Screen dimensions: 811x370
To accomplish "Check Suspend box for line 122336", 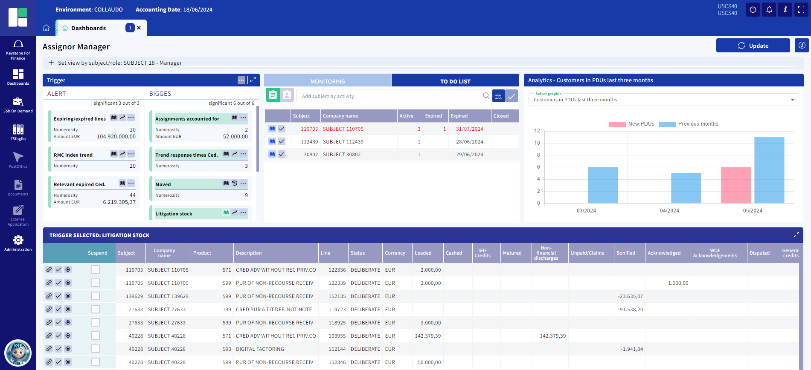I will (x=96, y=270).
